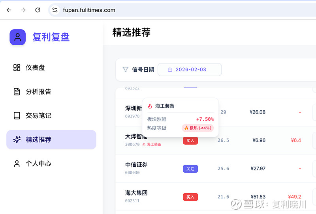This screenshot has height=214, width=316.
Task: Go back with the browser back arrow
Action: coord(9,10)
